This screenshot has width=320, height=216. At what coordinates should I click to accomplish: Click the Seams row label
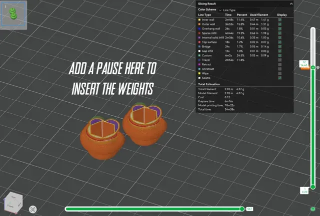point(206,78)
